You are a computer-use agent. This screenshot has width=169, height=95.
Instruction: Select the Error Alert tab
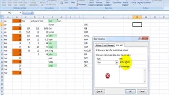(x=119, y=45)
